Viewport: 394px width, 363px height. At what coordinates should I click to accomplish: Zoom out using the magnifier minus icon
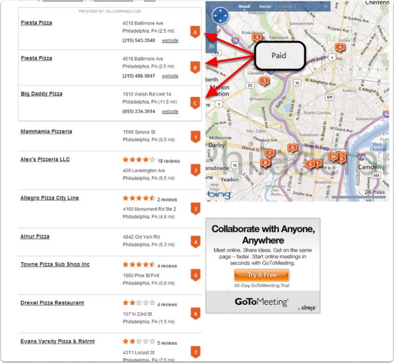(x=211, y=46)
